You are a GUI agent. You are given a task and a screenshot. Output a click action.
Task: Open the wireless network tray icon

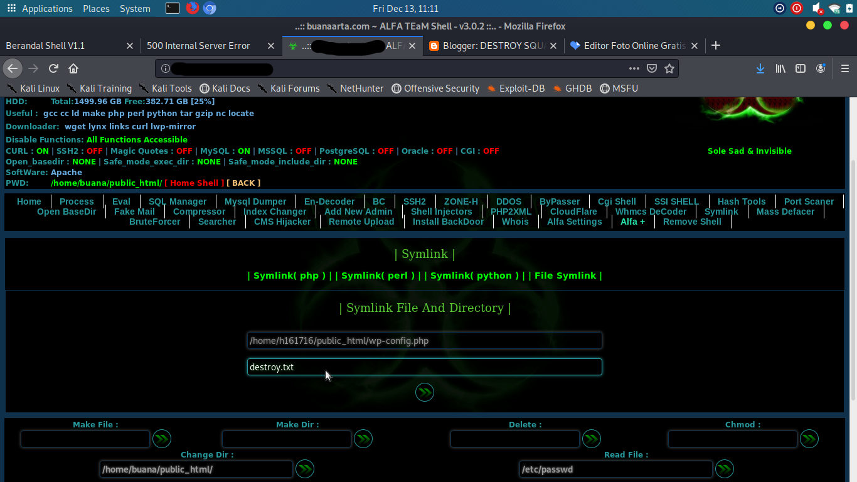[834, 8]
